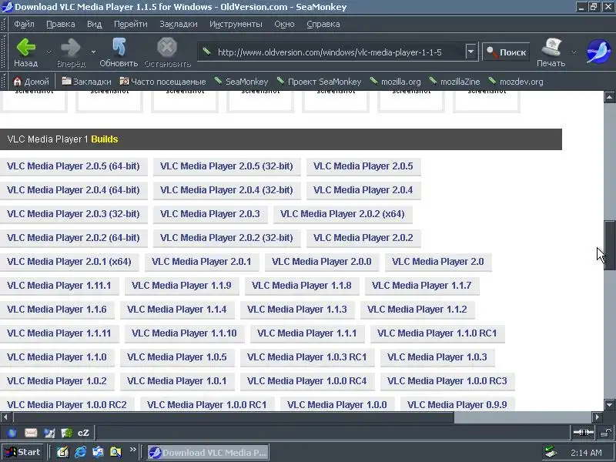Click VLC Media Player 1.1.6 link
The height and width of the screenshot is (462, 616).
(57, 310)
